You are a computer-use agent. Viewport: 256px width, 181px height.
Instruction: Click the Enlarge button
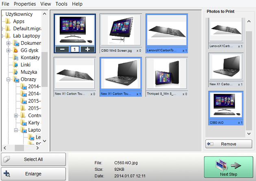33,174
